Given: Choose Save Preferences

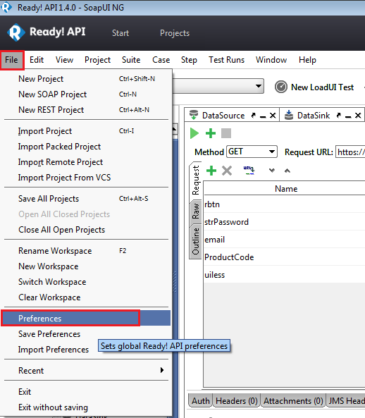Looking at the screenshot, I should [x=87, y=334].
